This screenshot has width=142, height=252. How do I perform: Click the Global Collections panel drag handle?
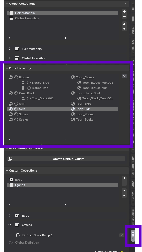[125, 4]
